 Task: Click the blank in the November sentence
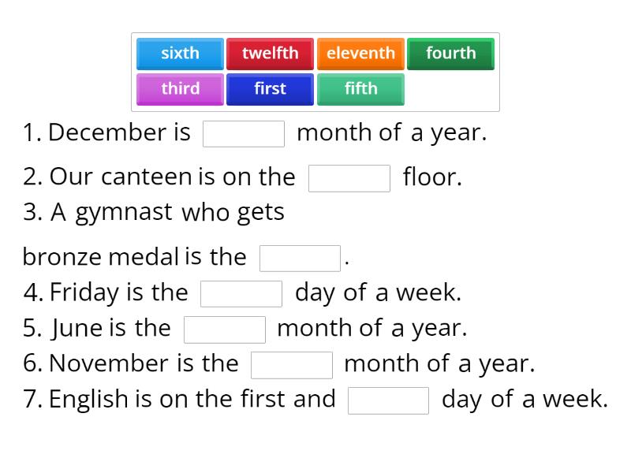pos(293,364)
